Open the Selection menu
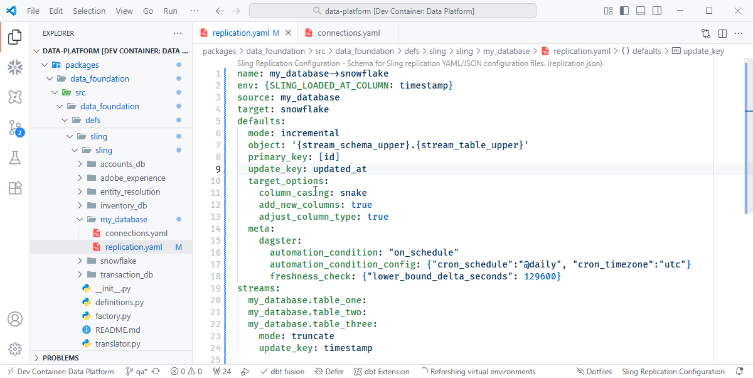The width and height of the screenshot is (753, 378). 89,11
